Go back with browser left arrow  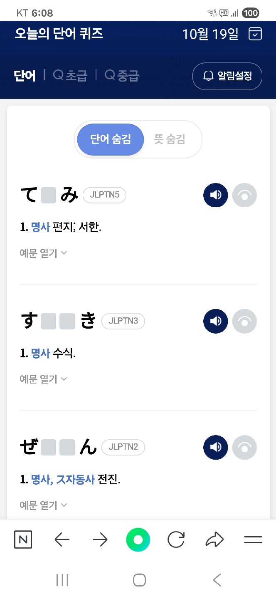point(62,540)
